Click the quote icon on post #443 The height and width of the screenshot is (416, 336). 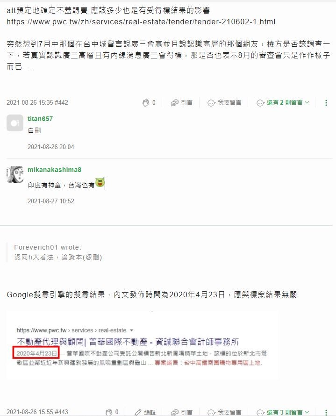[x=175, y=412]
